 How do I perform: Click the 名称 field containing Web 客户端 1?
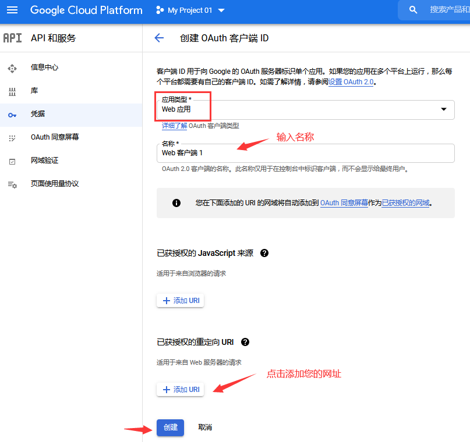click(x=305, y=153)
